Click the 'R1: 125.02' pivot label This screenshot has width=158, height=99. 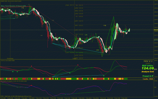(x=79, y=16)
